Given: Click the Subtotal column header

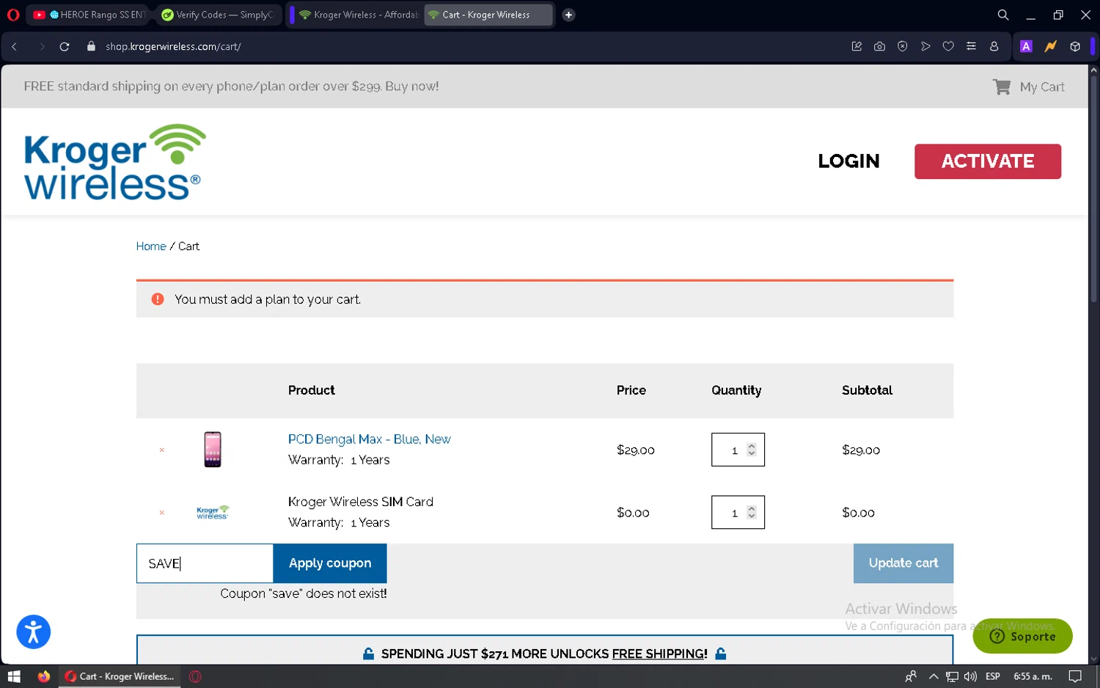Looking at the screenshot, I should tap(867, 390).
